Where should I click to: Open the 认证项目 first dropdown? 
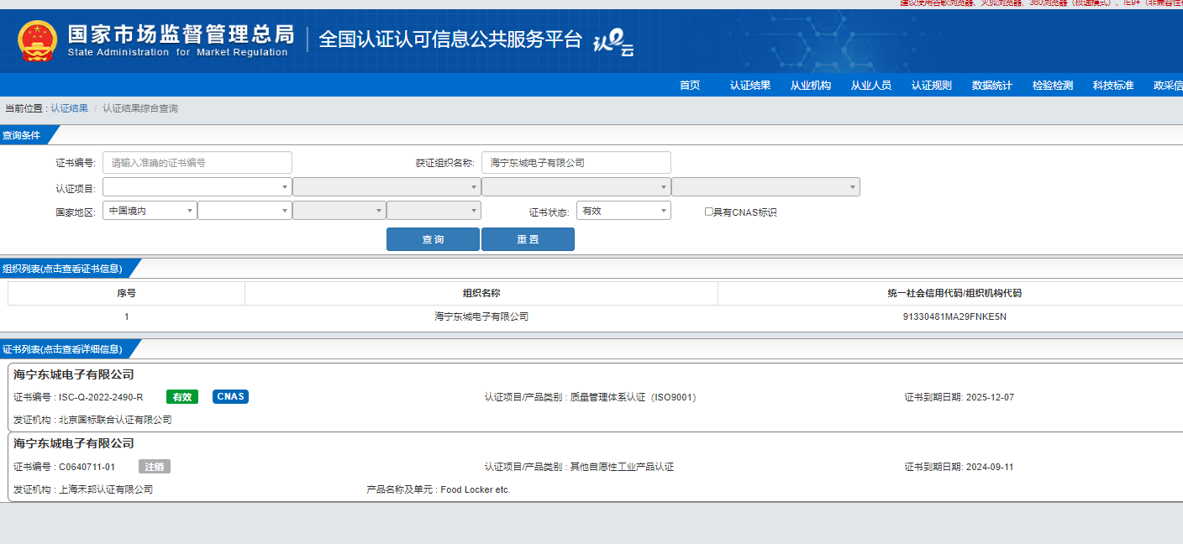coord(197,187)
